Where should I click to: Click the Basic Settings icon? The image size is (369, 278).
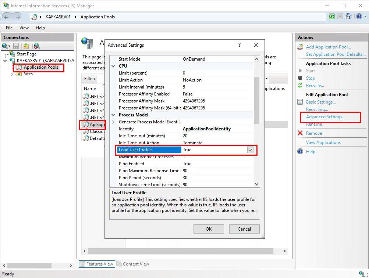(300, 102)
